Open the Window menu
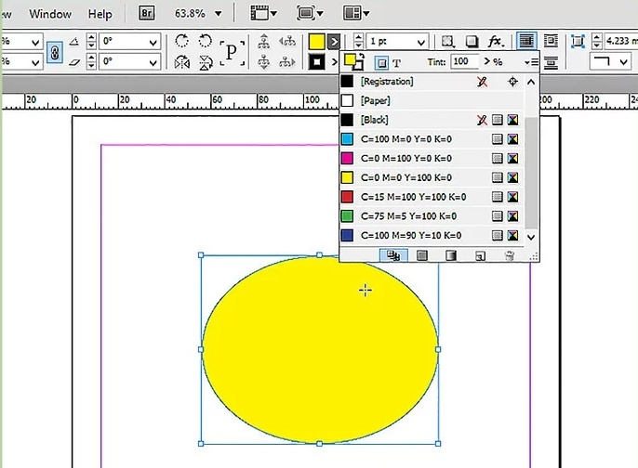 (x=50, y=14)
